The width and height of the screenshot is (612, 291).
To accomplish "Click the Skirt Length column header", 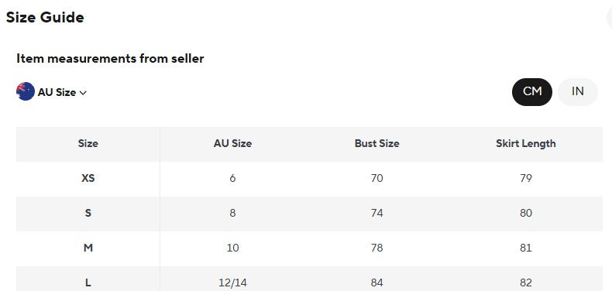I will click(x=526, y=143).
